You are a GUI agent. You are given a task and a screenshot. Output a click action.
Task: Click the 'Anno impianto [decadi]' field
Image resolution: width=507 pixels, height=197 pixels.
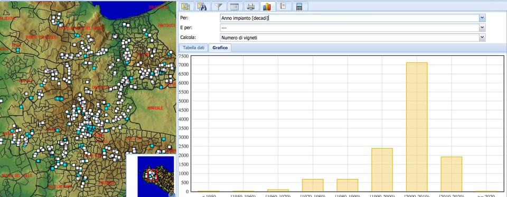(350, 18)
